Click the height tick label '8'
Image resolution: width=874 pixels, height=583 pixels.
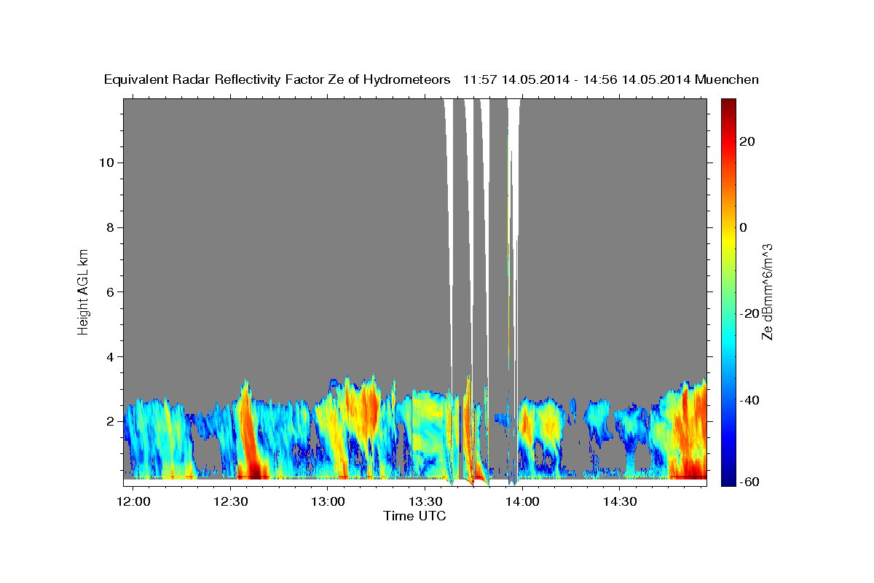(110, 227)
